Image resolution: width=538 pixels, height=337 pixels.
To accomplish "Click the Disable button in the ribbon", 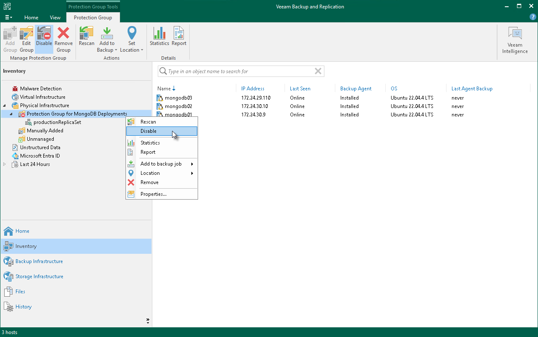I will tap(44, 37).
